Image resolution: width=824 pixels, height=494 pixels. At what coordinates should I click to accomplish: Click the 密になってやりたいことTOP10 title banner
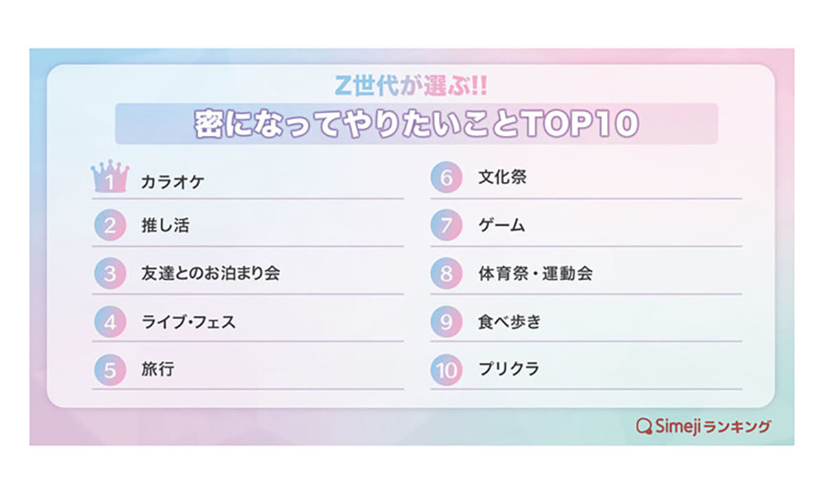tap(416, 123)
